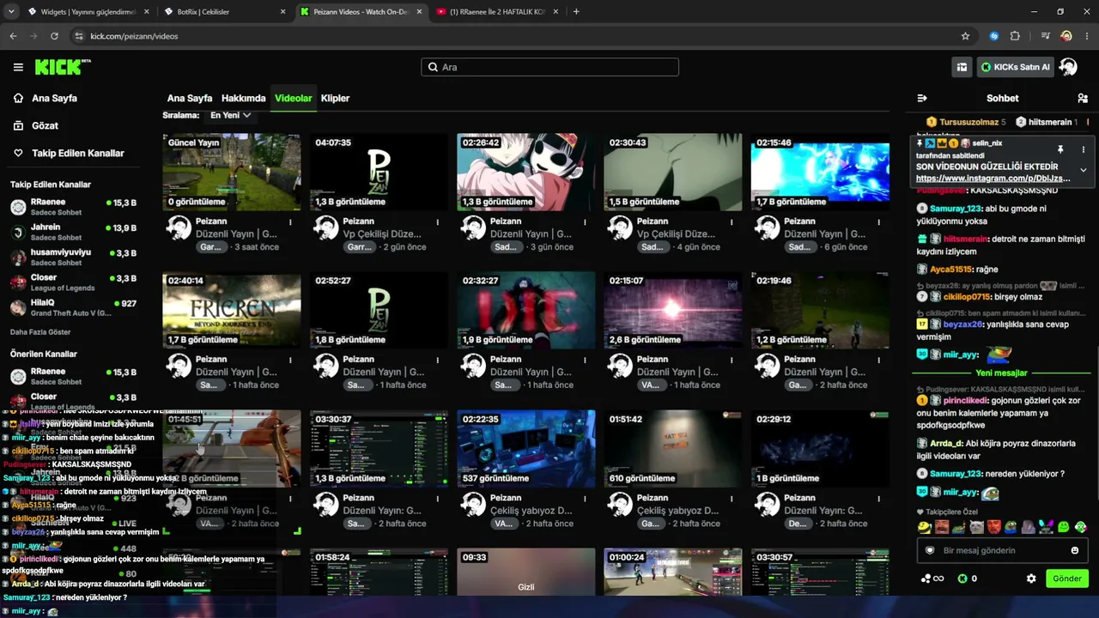Viewport: 1099px width, 618px height.
Task: Click the Tursusuzolmaz top gifter entry
Action: [966, 122]
